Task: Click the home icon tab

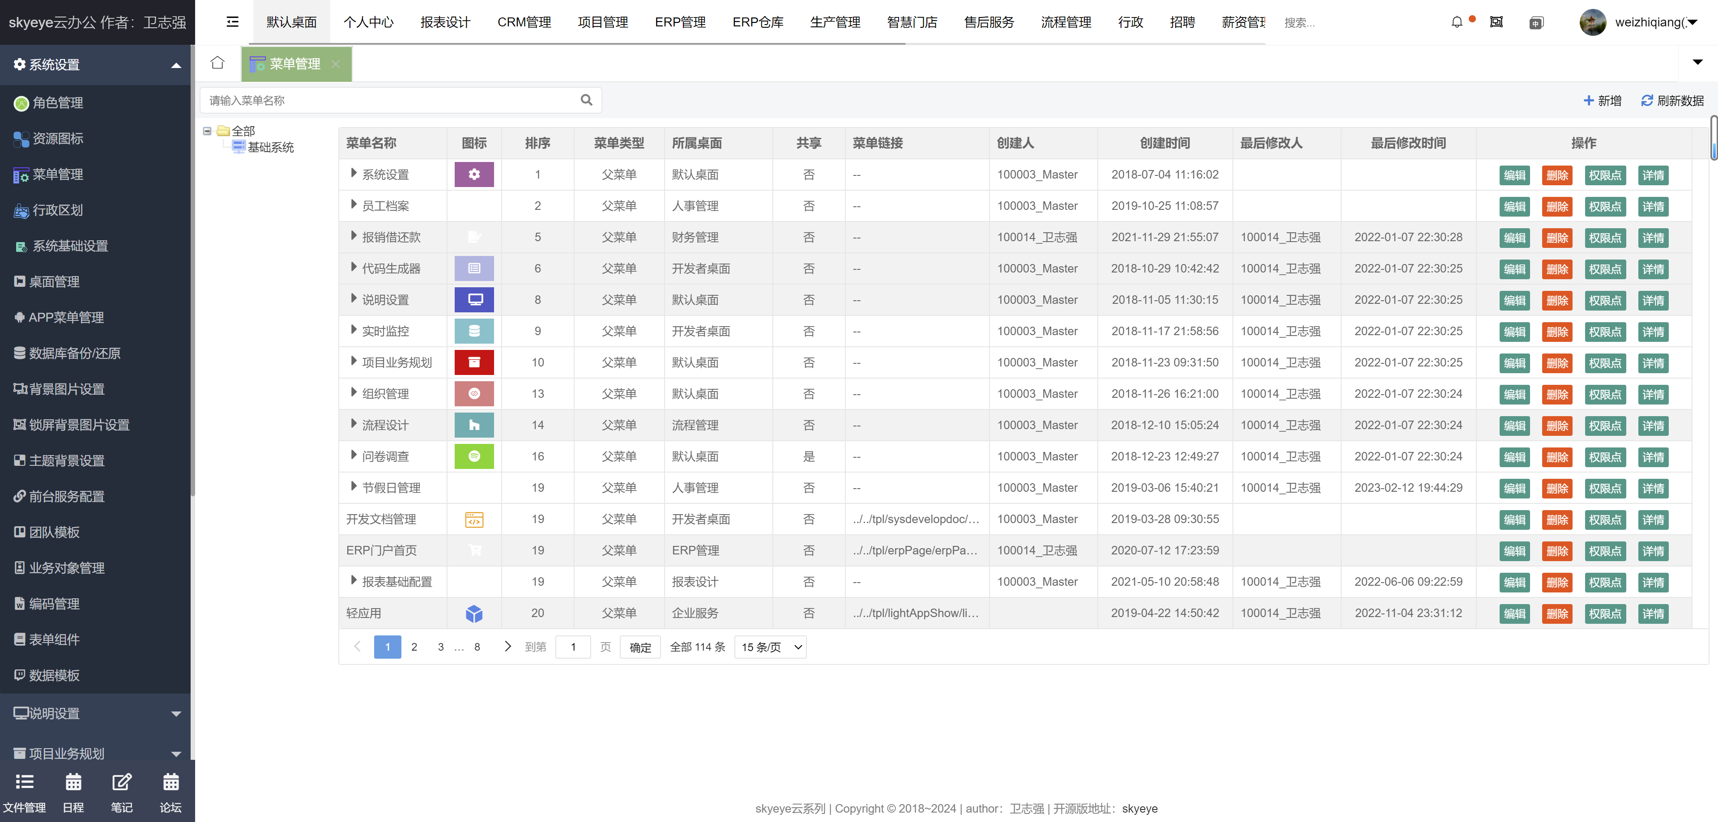Action: (x=217, y=64)
